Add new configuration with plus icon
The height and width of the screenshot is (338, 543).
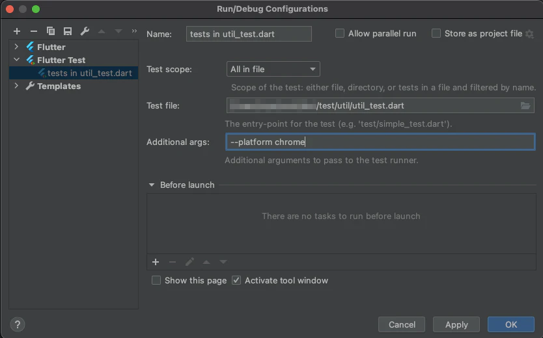(x=17, y=31)
